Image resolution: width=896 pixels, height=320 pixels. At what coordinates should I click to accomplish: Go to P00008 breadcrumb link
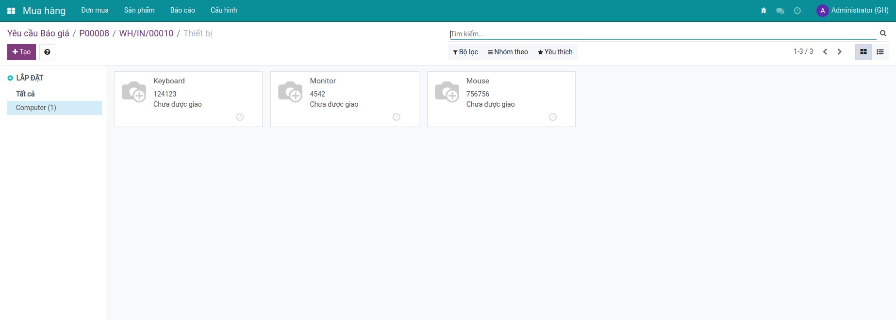[94, 33]
